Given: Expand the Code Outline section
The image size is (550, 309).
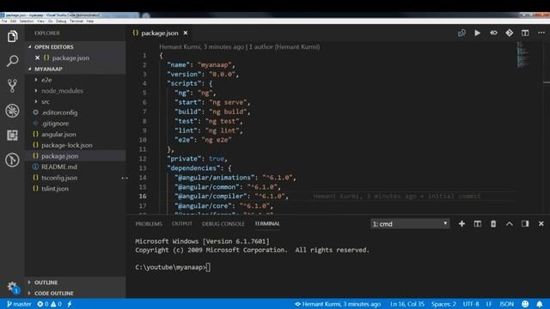Looking at the screenshot, I should [75, 294].
